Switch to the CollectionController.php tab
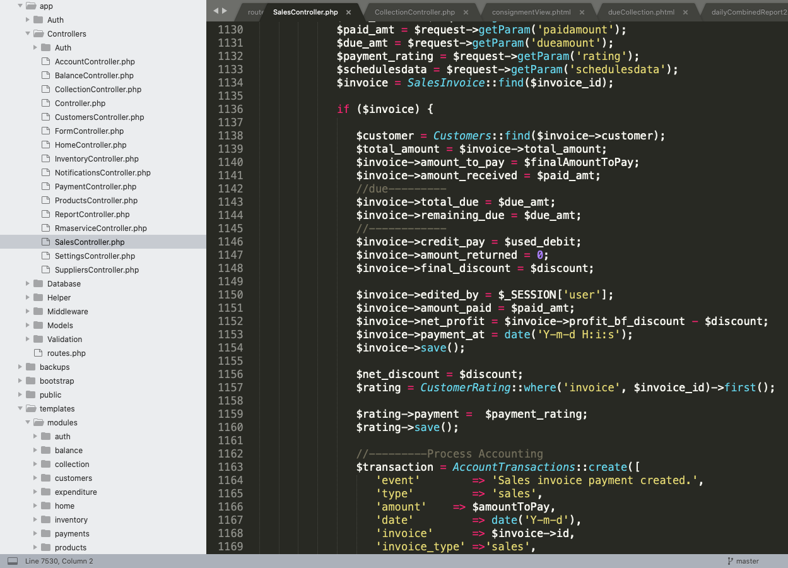The width and height of the screenshot is (788, 568). tap(415, 12)
